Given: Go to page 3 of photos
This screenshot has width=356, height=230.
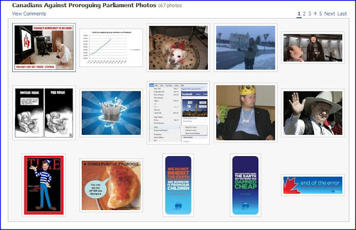Looking at the screenshot, I should point(310,14).
